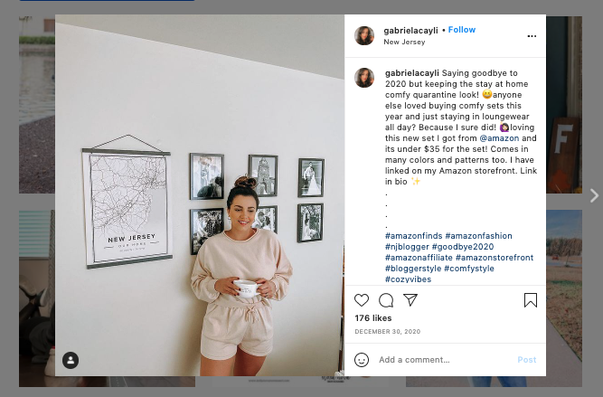Focus the Add a comment field
This screenshot has width=603, height=397.
(446, 360)
